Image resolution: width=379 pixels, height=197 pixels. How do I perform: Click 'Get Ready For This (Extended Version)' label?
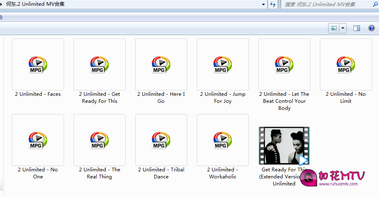[284, 176]
